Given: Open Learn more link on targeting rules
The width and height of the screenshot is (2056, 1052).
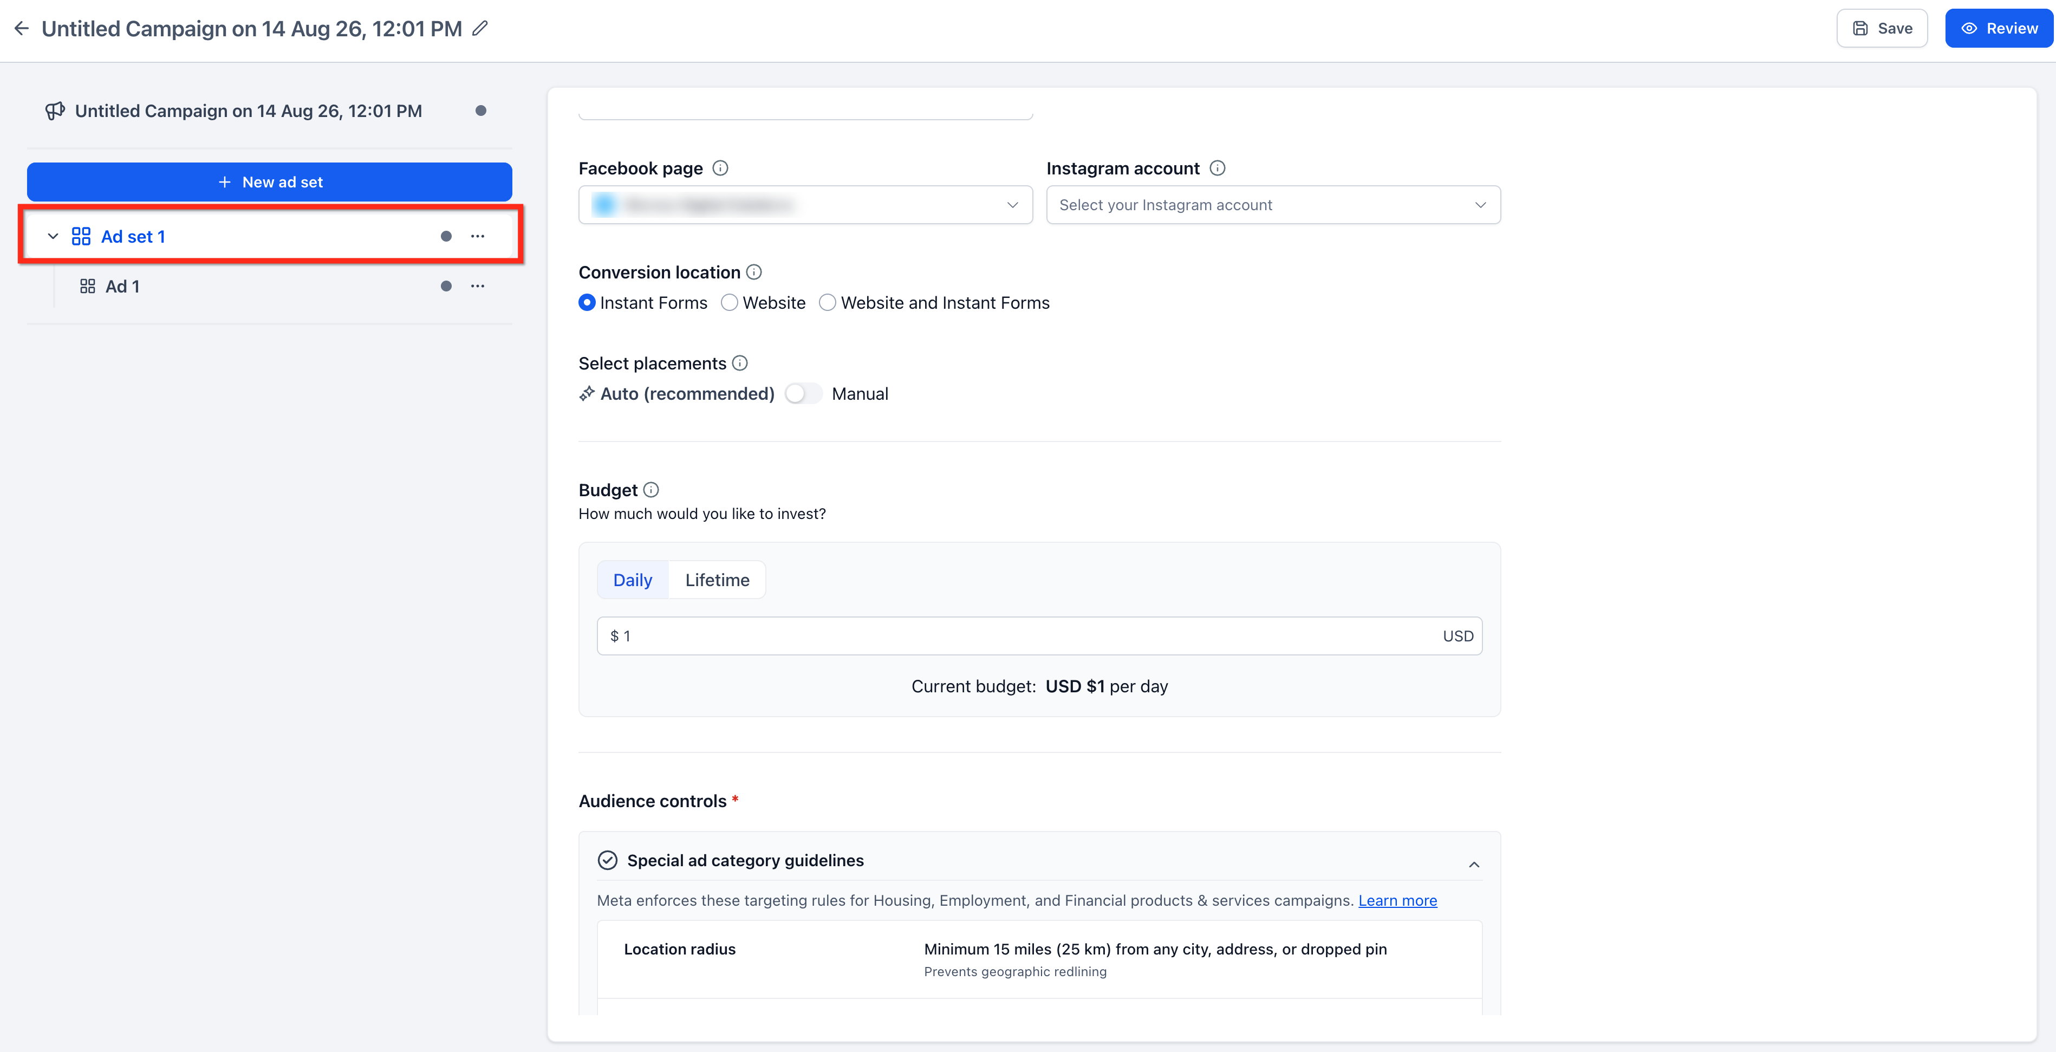Looking at the screenshot, I should pos(1397,900).
